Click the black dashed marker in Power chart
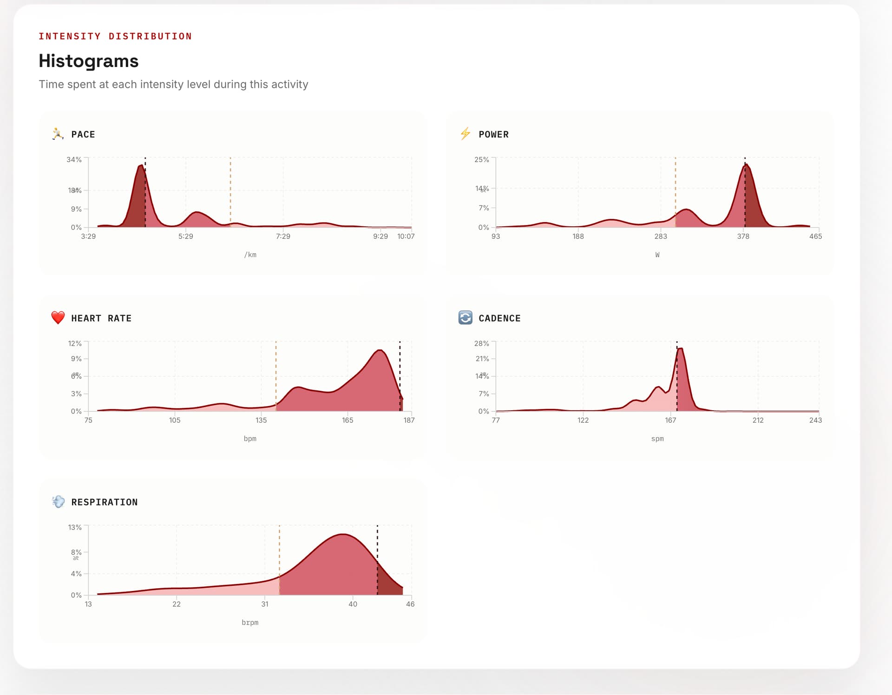Image resolution: width=892 pixels, height=695 pixels. click(x=745, y=195)
